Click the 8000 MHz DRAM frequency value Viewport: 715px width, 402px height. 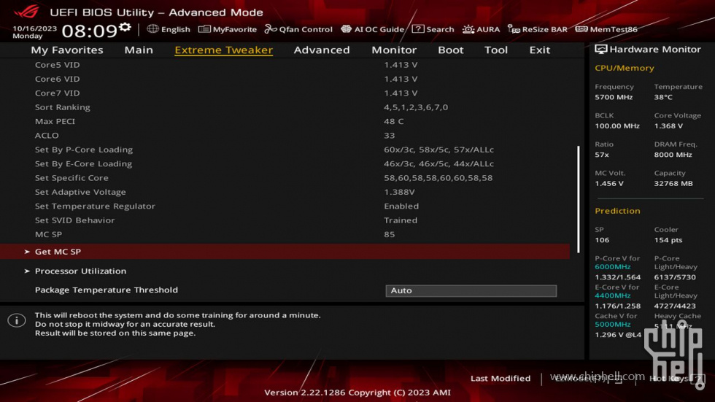coord(673,155)
